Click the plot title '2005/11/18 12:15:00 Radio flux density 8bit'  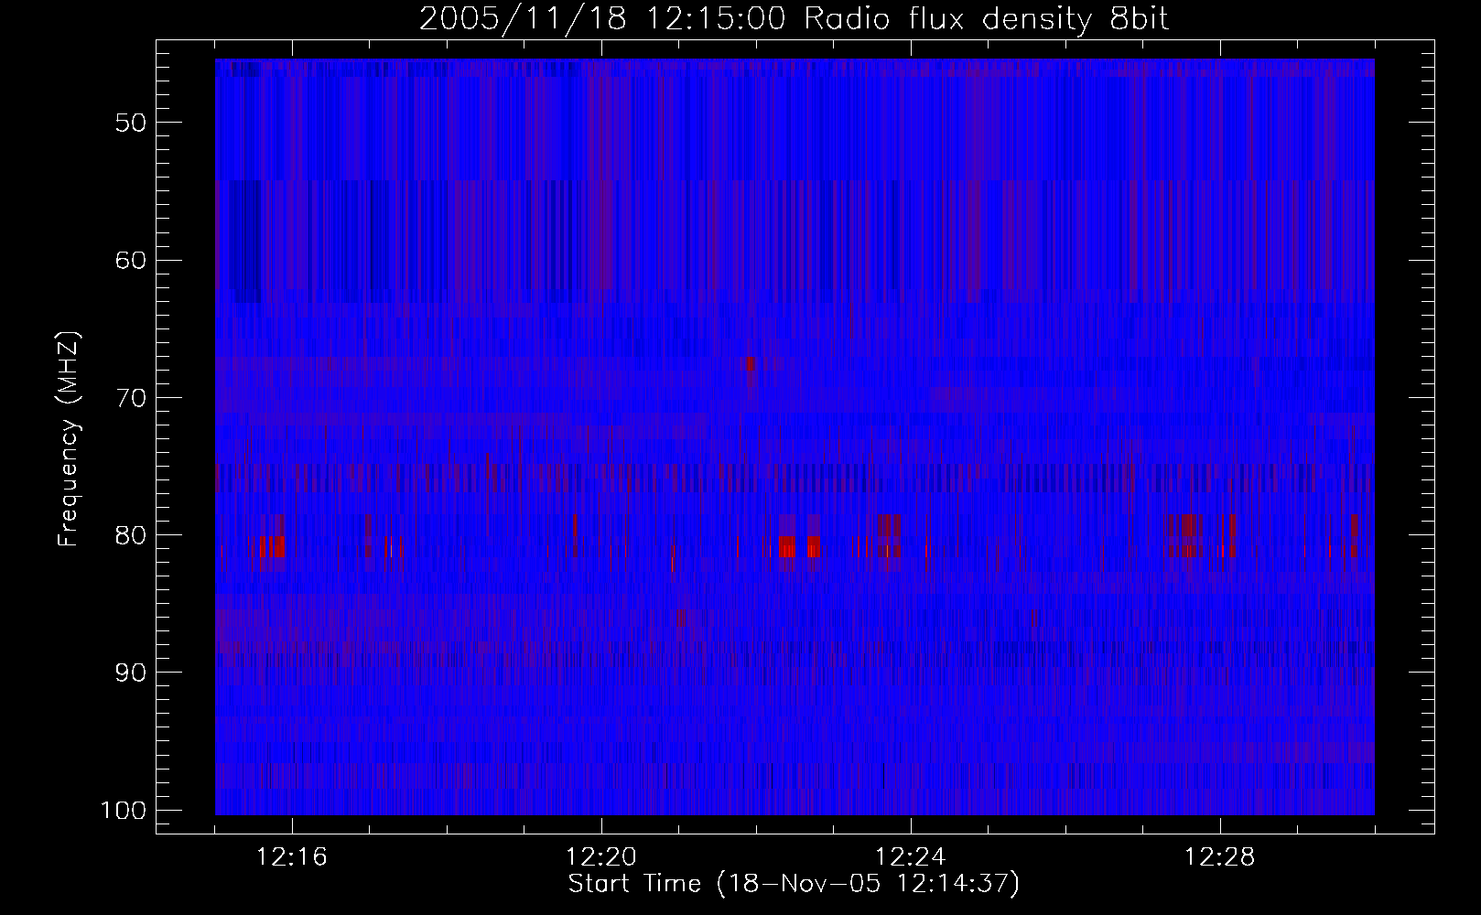point(794,18)
